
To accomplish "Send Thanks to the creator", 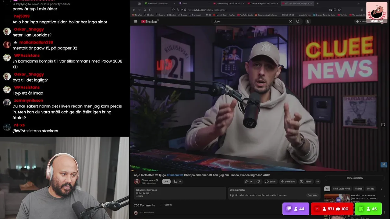I will pos(306,182).
